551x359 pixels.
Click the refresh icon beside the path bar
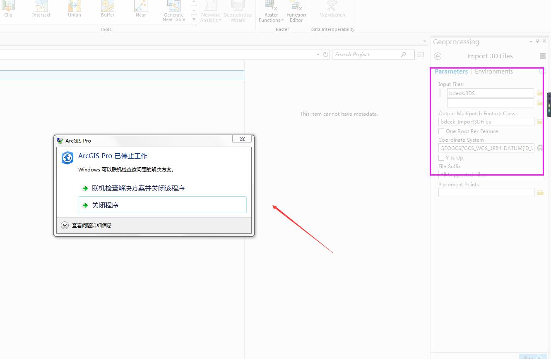[x=326, y=55]
